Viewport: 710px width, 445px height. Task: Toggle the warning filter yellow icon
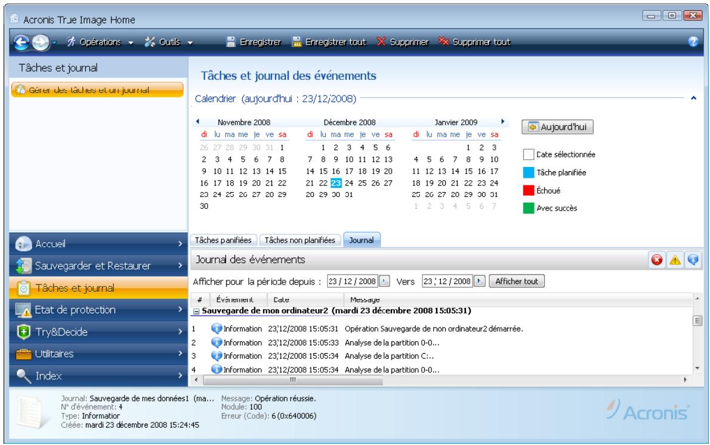[675, 260]
